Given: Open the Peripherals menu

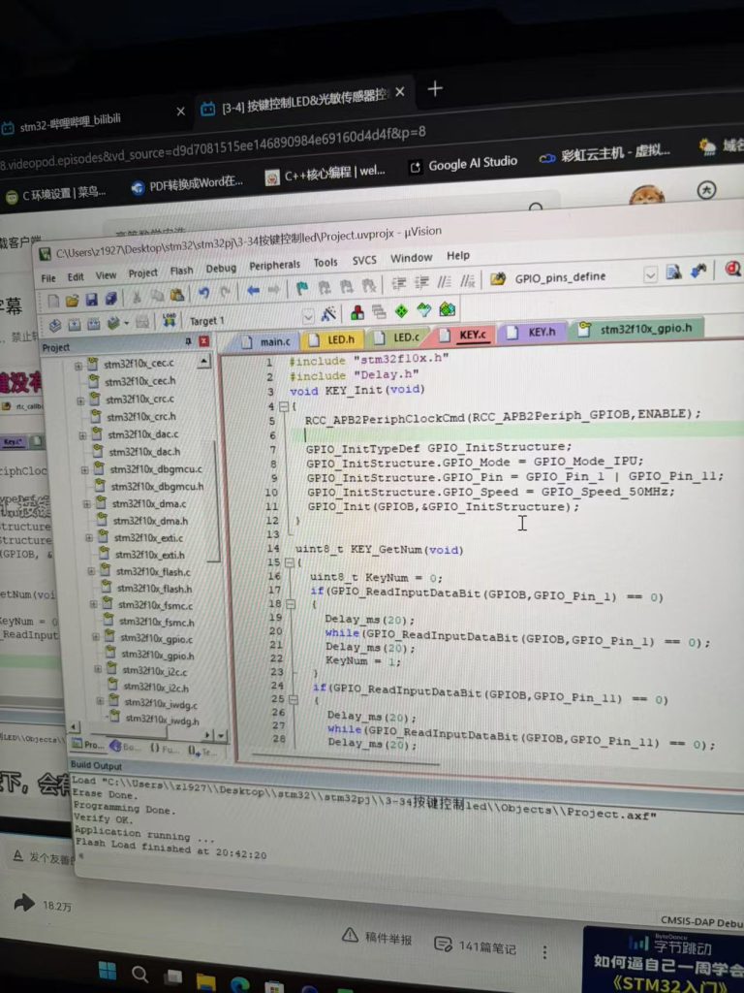Looking at the screenshot, I should (274, 265).
